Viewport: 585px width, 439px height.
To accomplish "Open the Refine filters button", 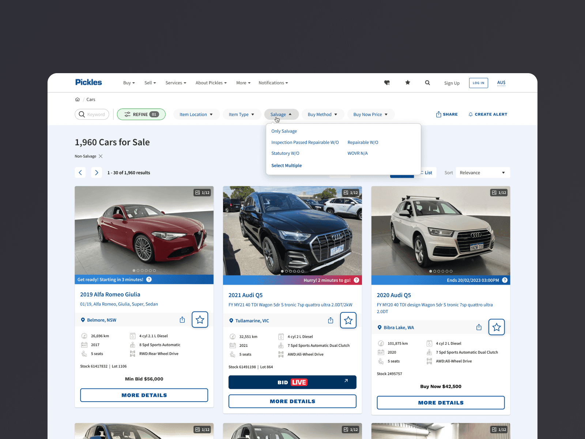I will [141, 115].
